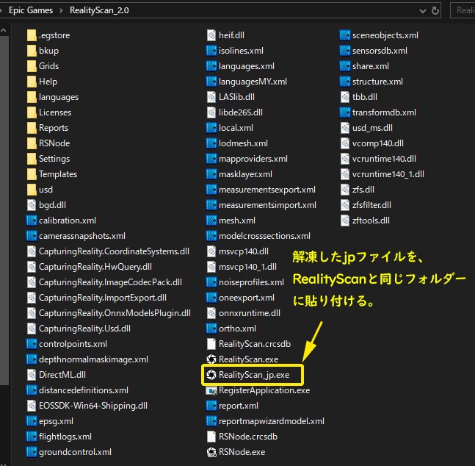475x466 pixels.
Task: Select the RealityScan_jp.exe file
Action: pyautogui.click(x=253, y=375)
